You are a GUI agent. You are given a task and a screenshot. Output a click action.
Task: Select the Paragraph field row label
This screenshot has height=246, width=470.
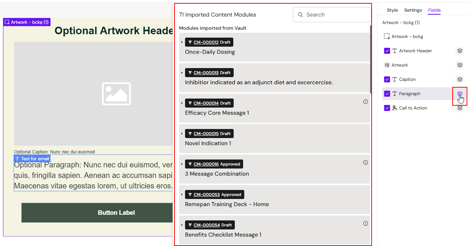[x=410, y=94]
